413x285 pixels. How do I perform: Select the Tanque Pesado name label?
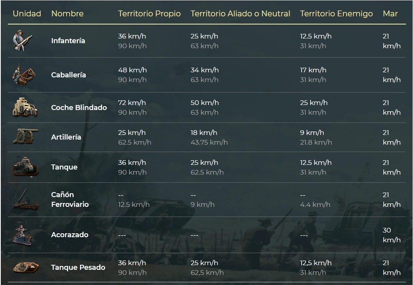[x=78, y=268]
